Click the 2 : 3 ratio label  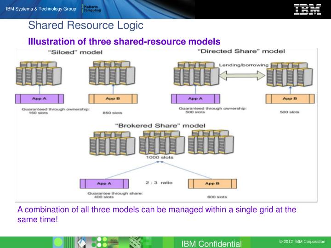coord(159,183)
